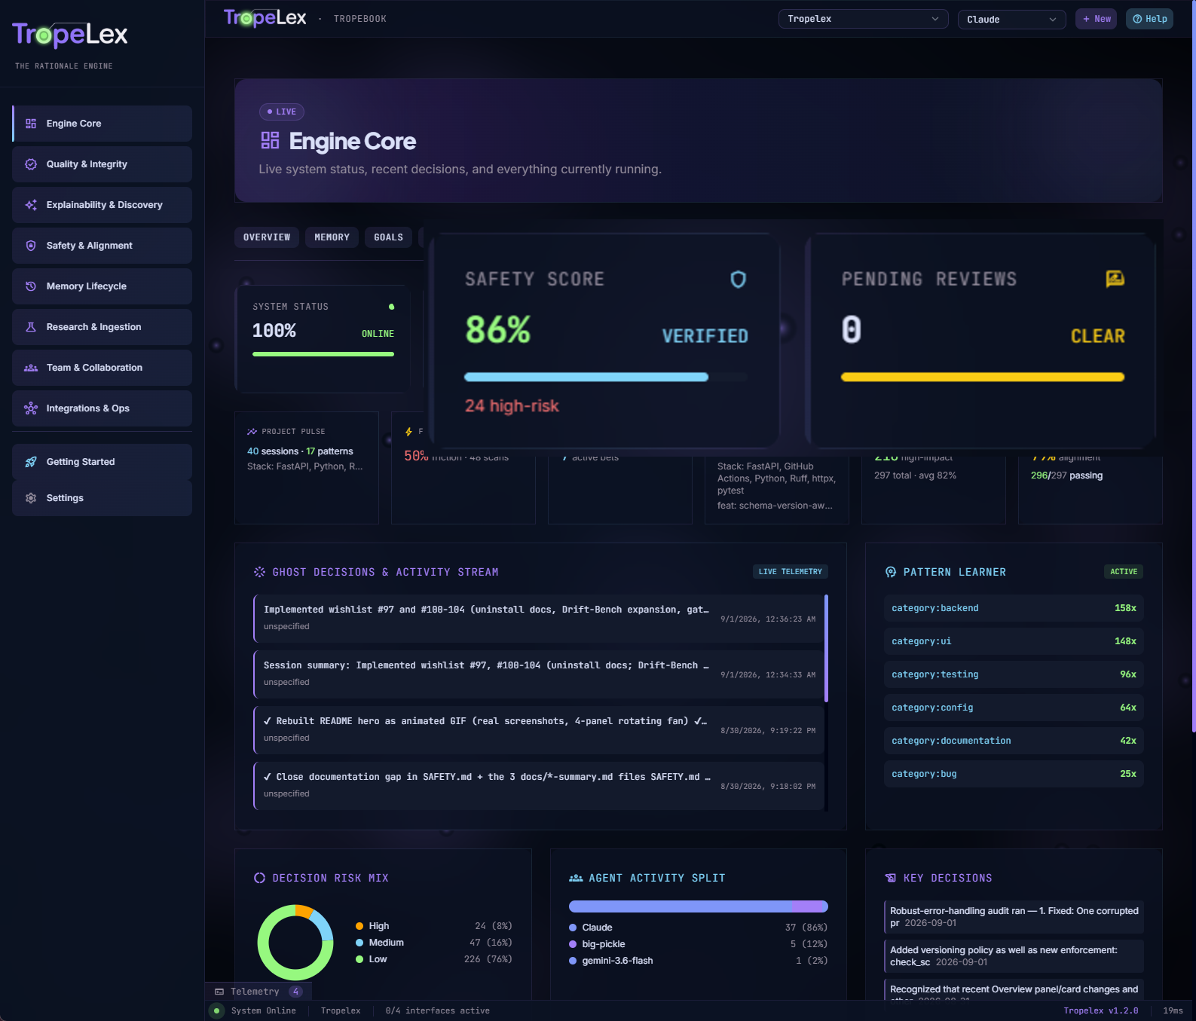Click the Decision Risk Mix donut chart
Image resolution: width=1196 pixels, height=1021 pixels.
pyautogui.click(x=295, y=943)
